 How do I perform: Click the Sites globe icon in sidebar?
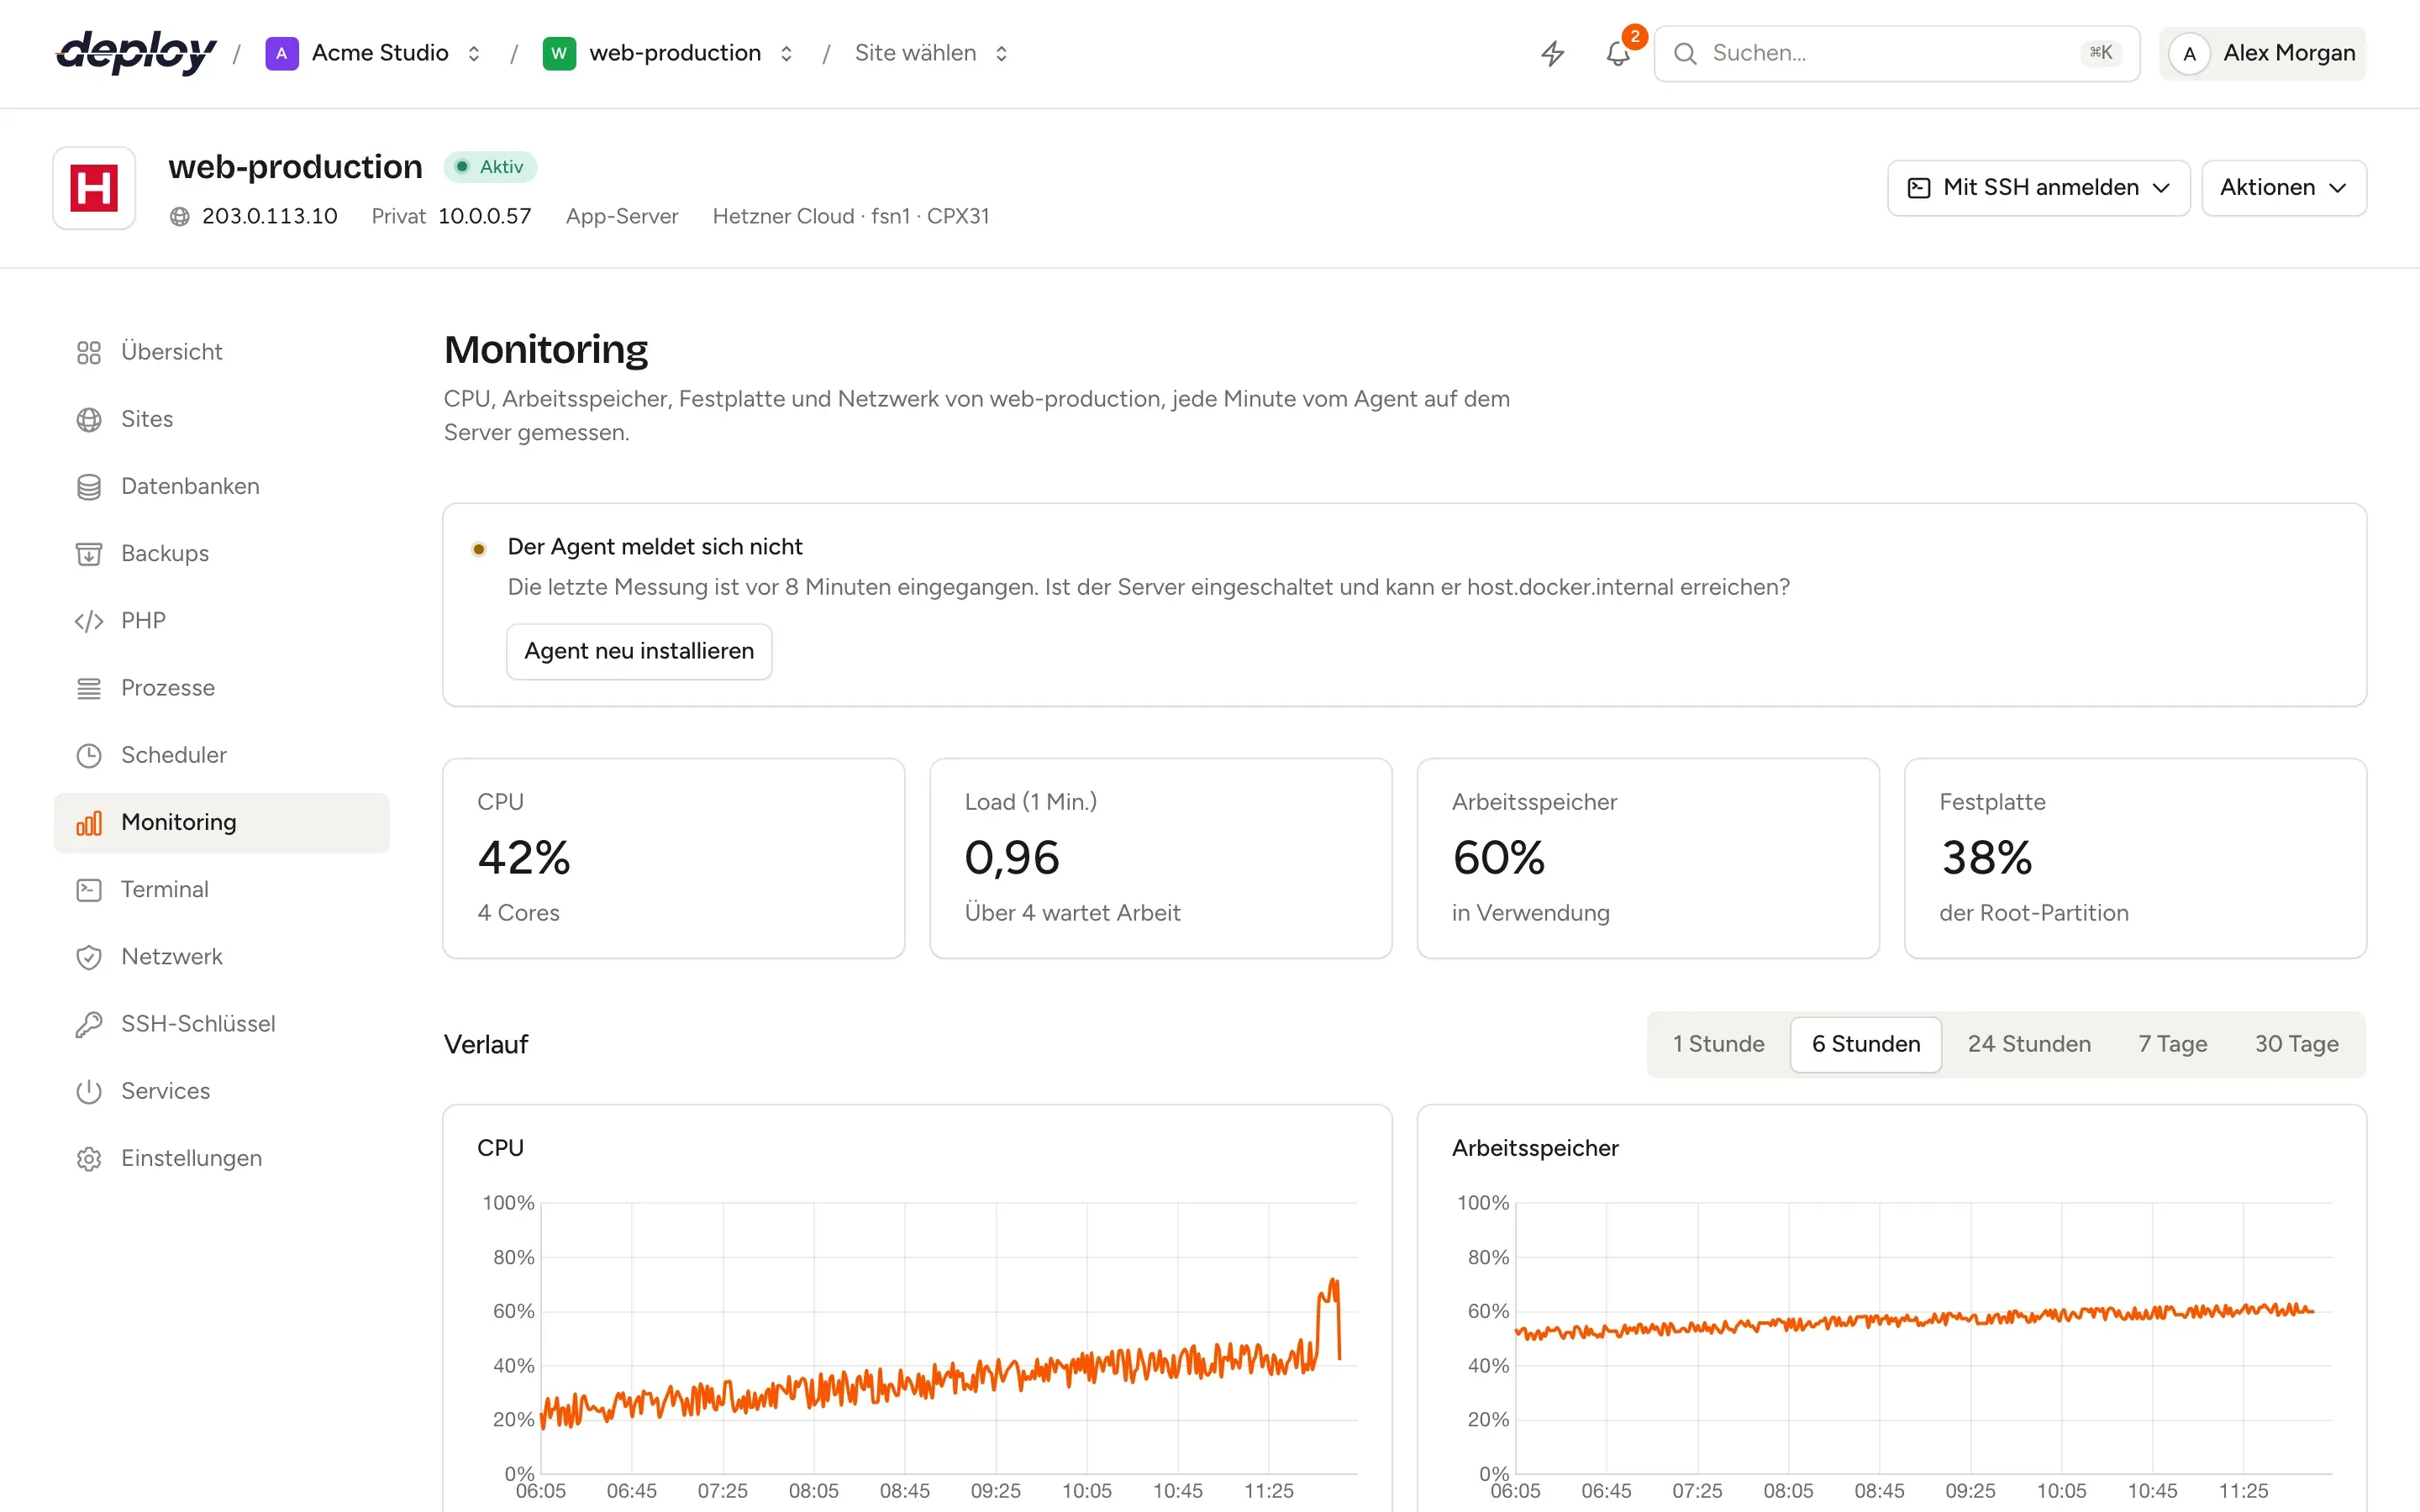tap(89, 419)
